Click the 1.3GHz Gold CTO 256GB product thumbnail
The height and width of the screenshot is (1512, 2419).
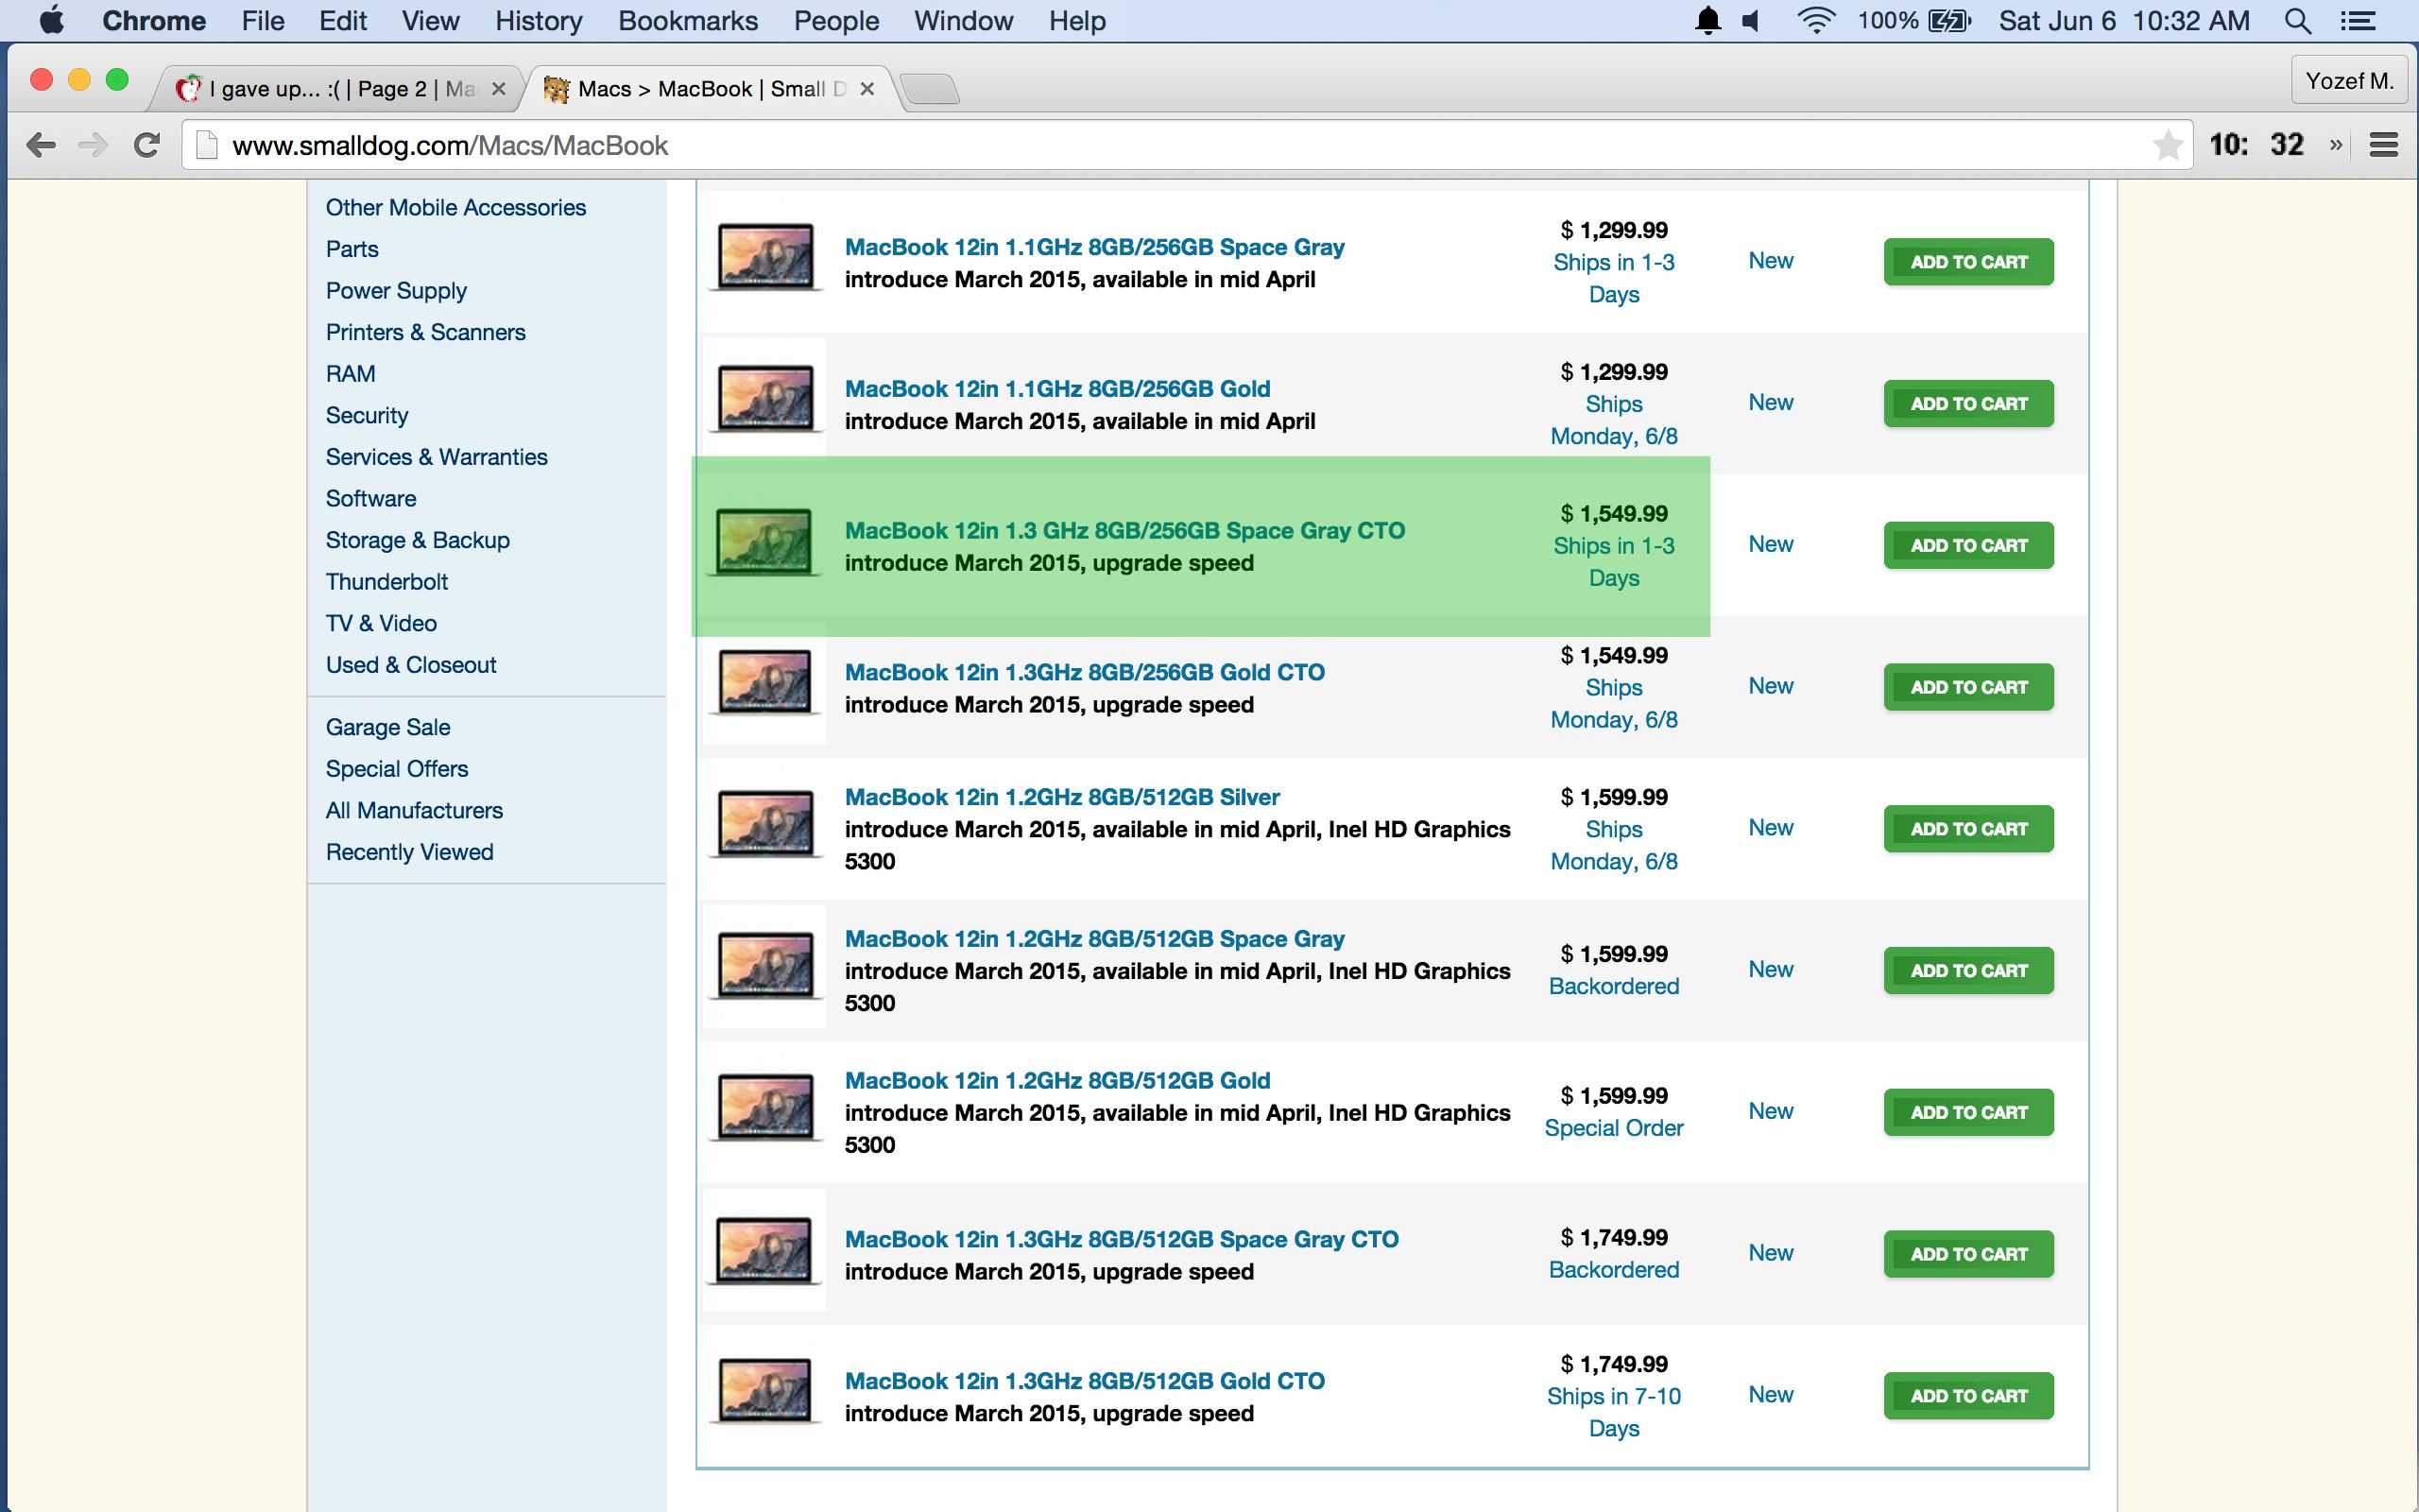click(x=764, y=684)
